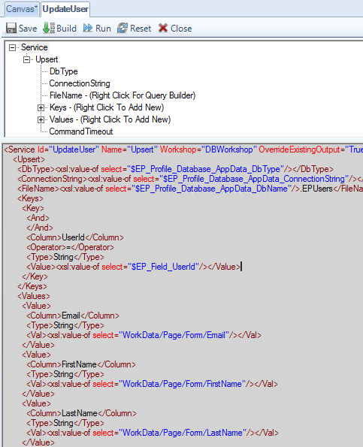Click the Reset refresh icon
The height and width of the screenshot is (447, 363).
coord(123,28)
